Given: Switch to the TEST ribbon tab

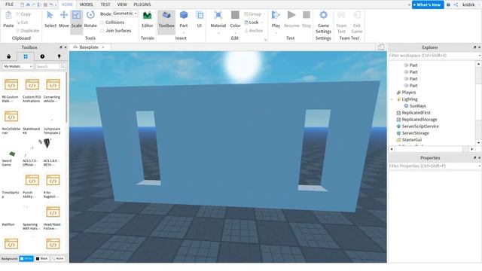Looking at the screenshot, I should pos(105,5).
